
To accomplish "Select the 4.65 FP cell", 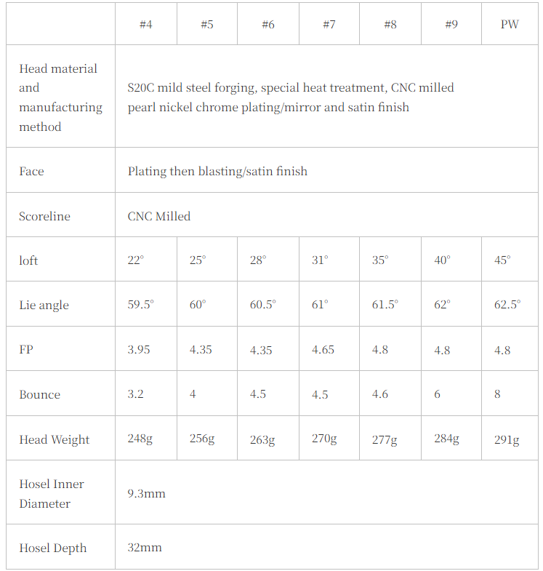I will (x=323, y=350).
